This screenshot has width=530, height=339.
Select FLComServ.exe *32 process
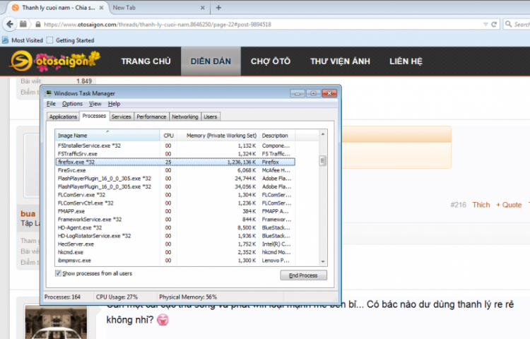[x=175, y=195]
